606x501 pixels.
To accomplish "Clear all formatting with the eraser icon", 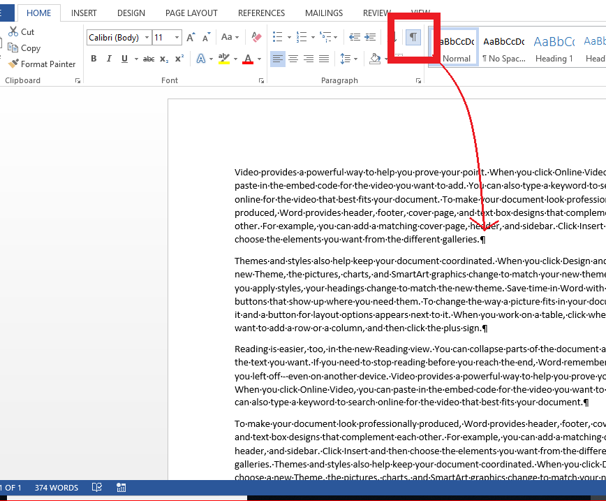I will tap(256, 37).
